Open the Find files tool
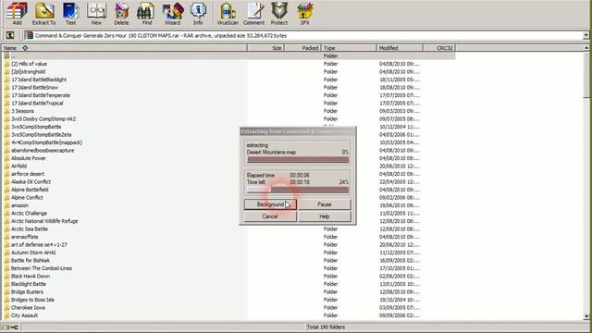The image size is (592, 333). (146, 13)
